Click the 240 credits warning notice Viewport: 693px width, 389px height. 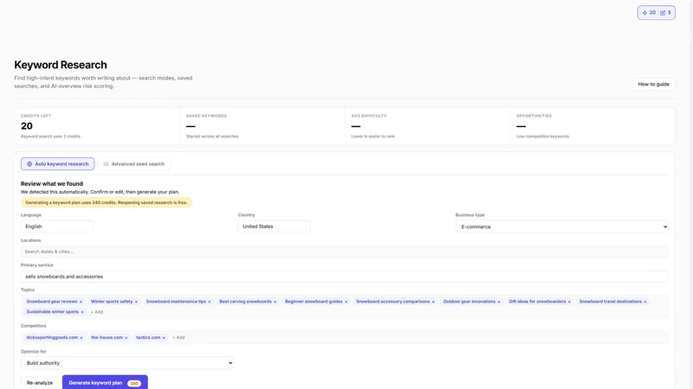tap(106, 202)
